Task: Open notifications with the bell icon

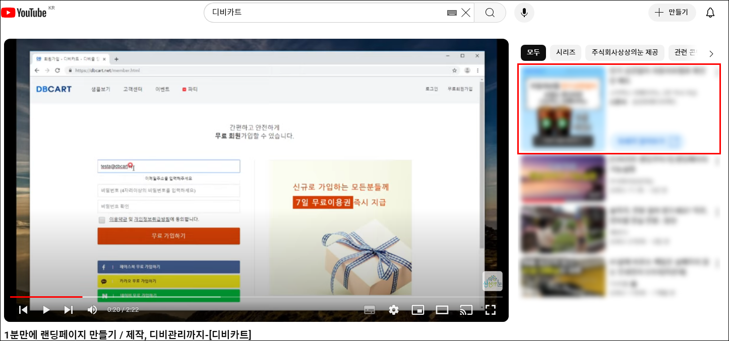Action: [x=710, y=13]
